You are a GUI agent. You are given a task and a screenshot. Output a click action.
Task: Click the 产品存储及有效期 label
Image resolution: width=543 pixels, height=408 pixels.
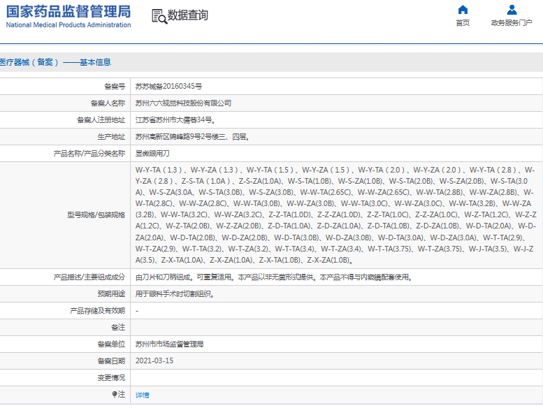click(97, 311)
